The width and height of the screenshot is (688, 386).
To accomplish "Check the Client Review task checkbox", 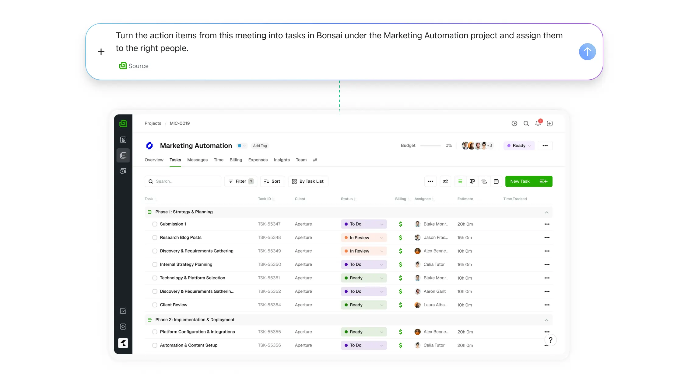I will tap(155, 305).
